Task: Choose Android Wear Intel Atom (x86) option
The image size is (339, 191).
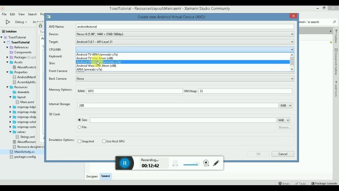Action: point(183,66)
